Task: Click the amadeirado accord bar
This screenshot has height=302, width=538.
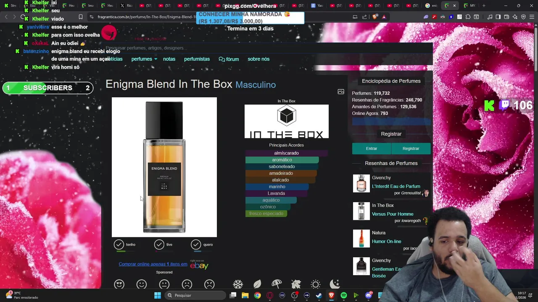Action: pyautogui.click(x=281, y=173)
